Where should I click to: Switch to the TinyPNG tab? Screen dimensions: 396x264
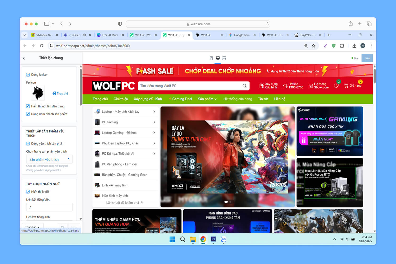pos(308,35)
